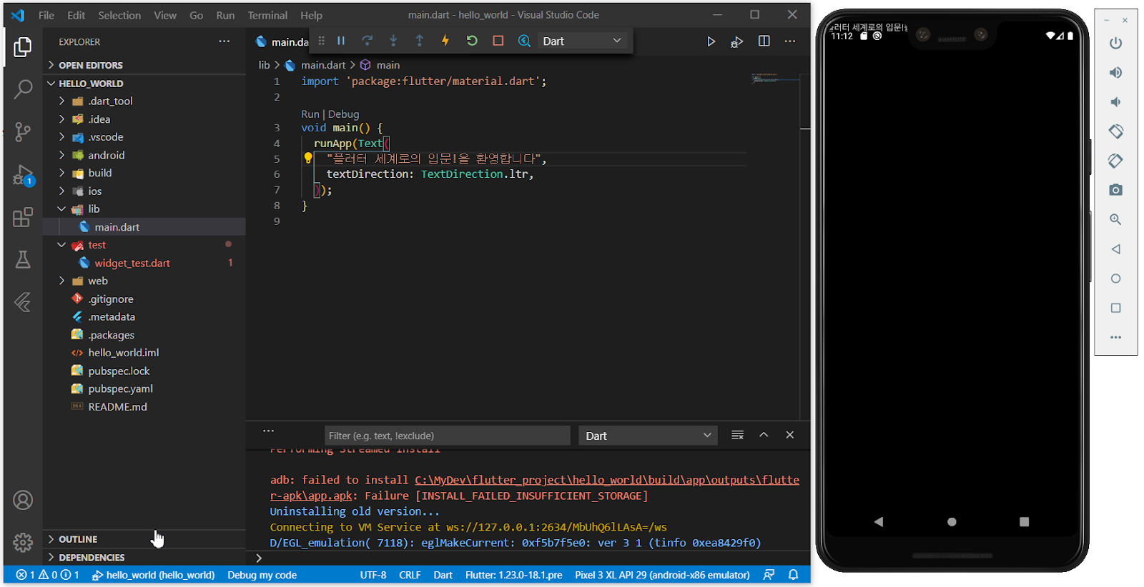
Task: Open the Edit menu
Action: tap(77, 15)
